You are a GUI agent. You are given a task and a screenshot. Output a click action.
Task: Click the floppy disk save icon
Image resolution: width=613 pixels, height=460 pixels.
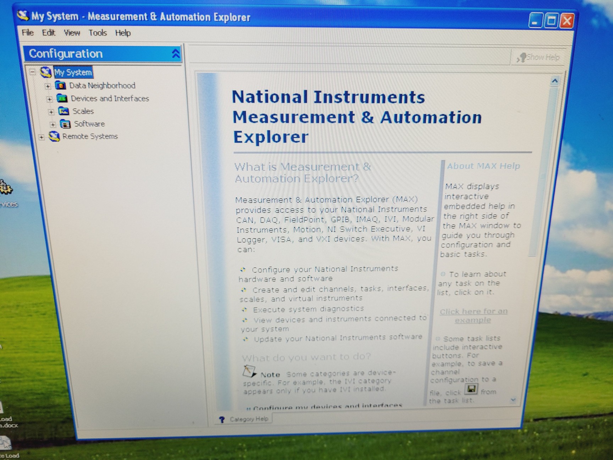coord(471,389)
